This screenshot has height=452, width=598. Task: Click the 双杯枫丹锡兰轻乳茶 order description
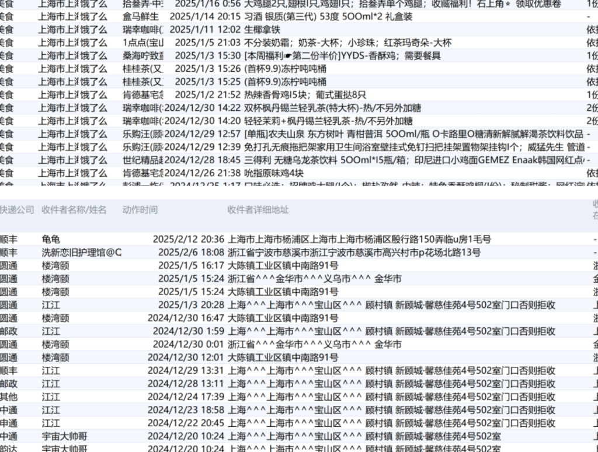pyautogui.click(x=332, y=108)
